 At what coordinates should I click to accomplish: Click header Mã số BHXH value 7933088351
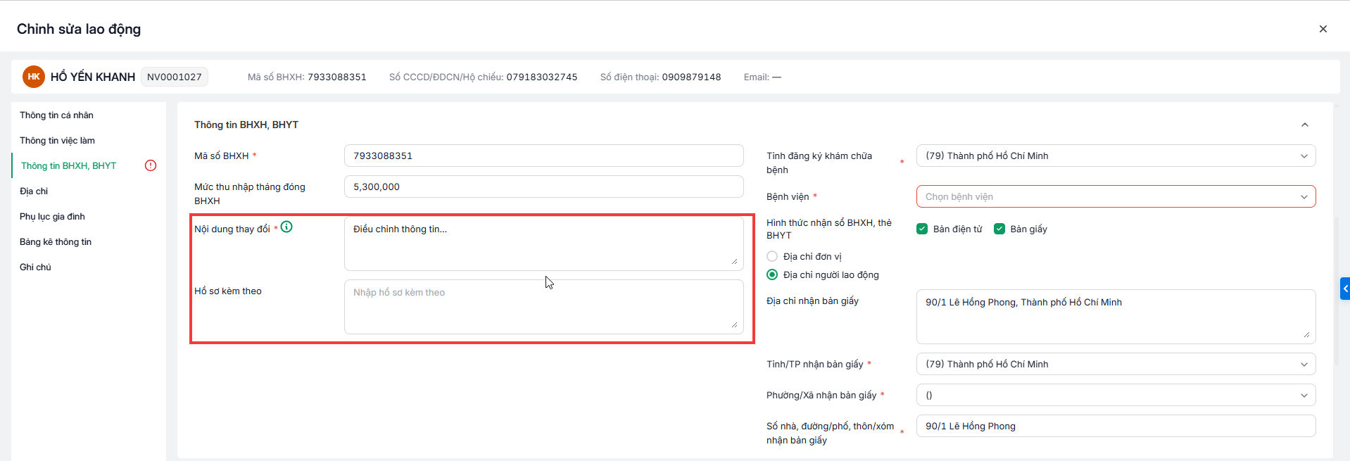337,77
